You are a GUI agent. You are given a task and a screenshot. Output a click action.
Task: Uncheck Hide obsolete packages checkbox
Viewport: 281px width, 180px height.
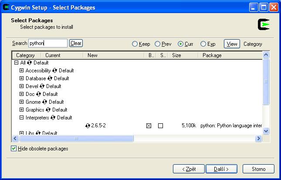click(14, 149)
